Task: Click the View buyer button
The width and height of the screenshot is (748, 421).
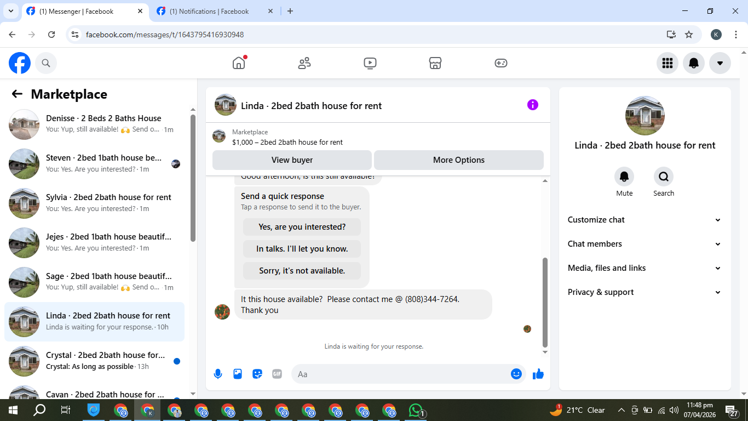Action: tap(292, 160)
